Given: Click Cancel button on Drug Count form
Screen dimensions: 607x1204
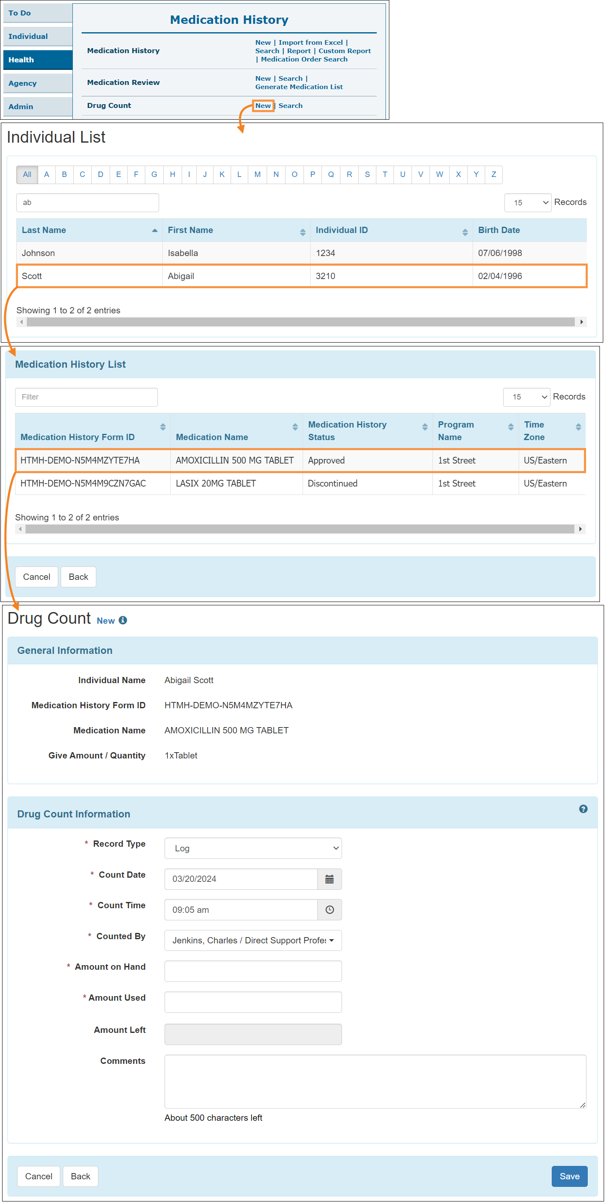Looking at the screenshot, I should 39,1176.
